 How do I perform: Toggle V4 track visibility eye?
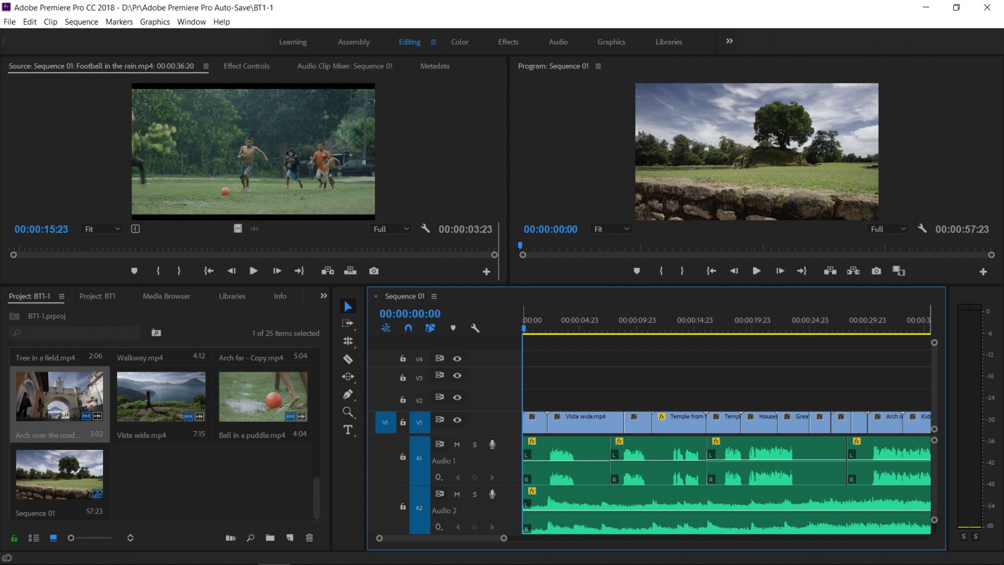[x=457, y=359]
